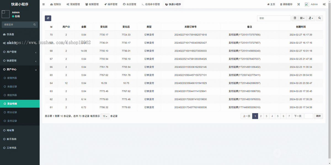Click the sidebar hamburger menu icon
The image size is (331, 165).
point(43,4)
